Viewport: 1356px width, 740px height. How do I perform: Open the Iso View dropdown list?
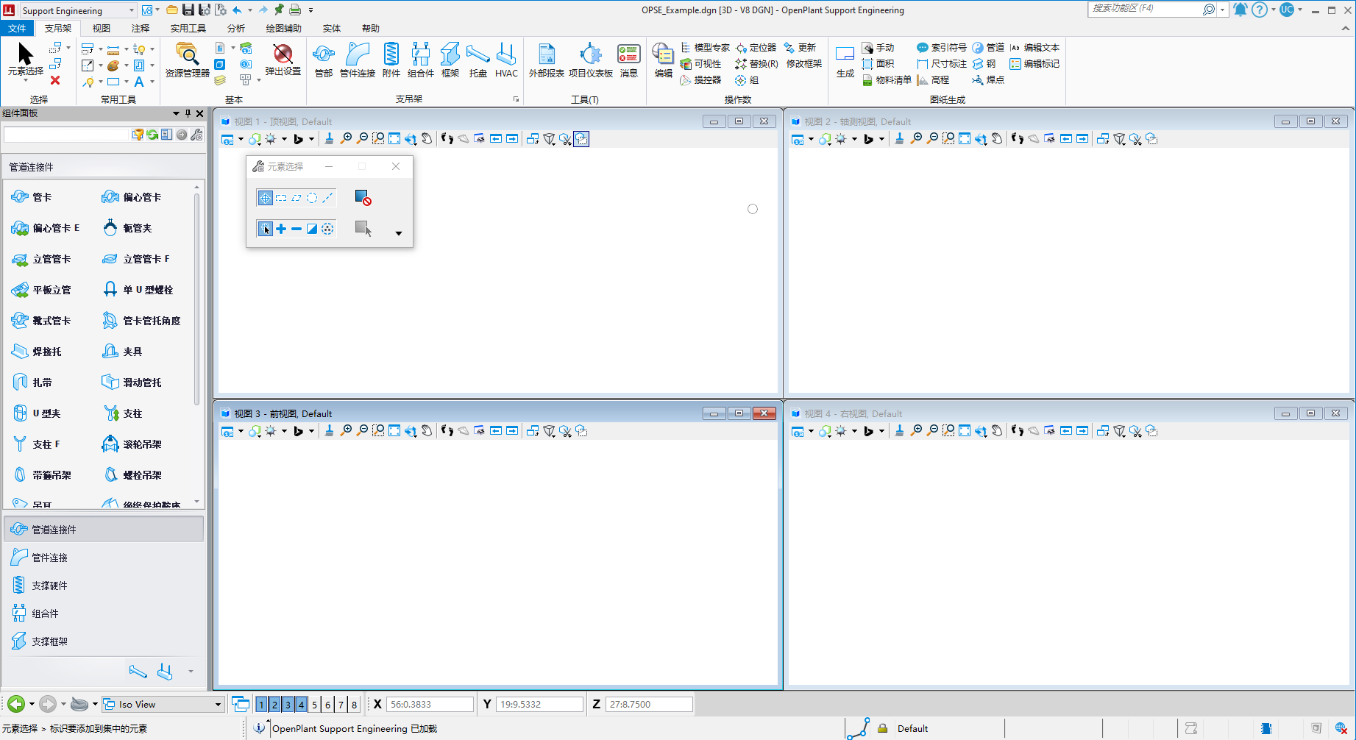(218, 705)
